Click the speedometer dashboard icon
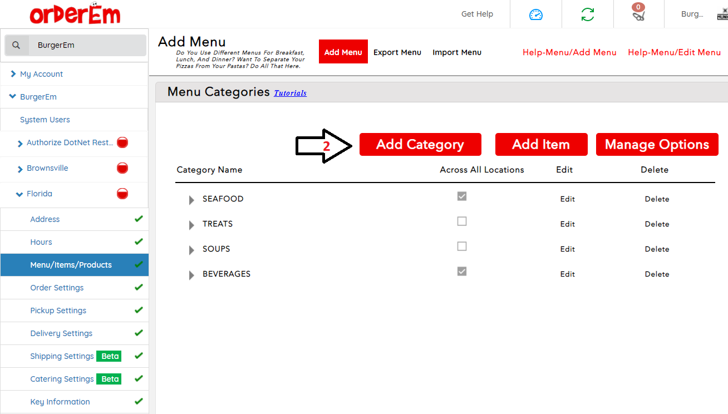Viewport: 728px width, 414px height. click(x=535, y=14)
